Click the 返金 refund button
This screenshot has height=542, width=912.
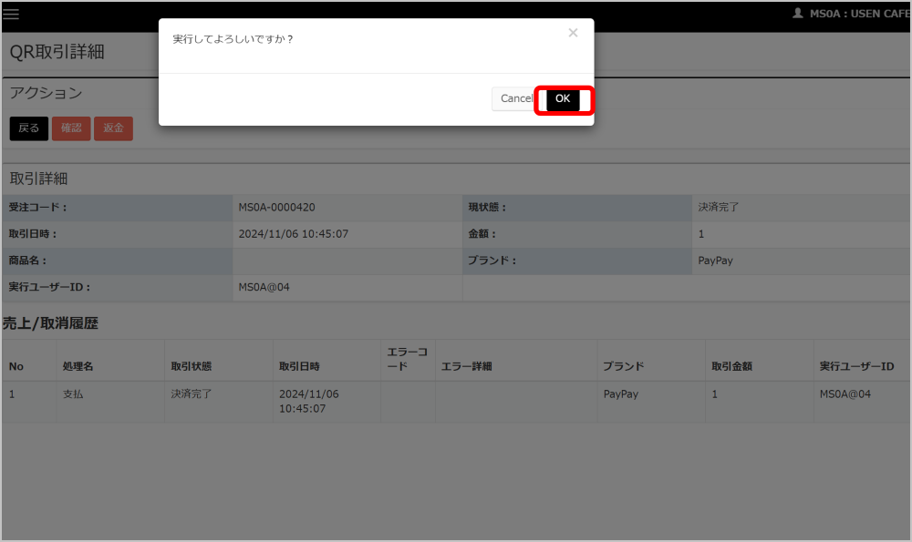113,128
